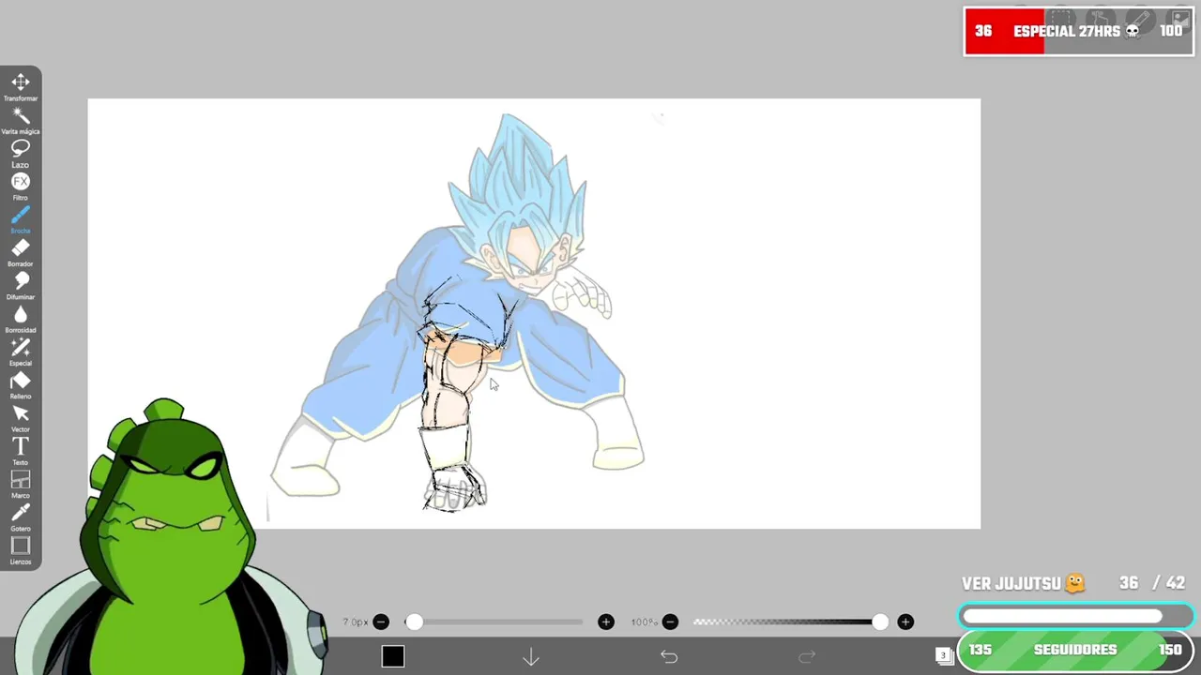1201x675 pixels.
Task: Increase brush size with plus button
Action: [x=606, y=622]
